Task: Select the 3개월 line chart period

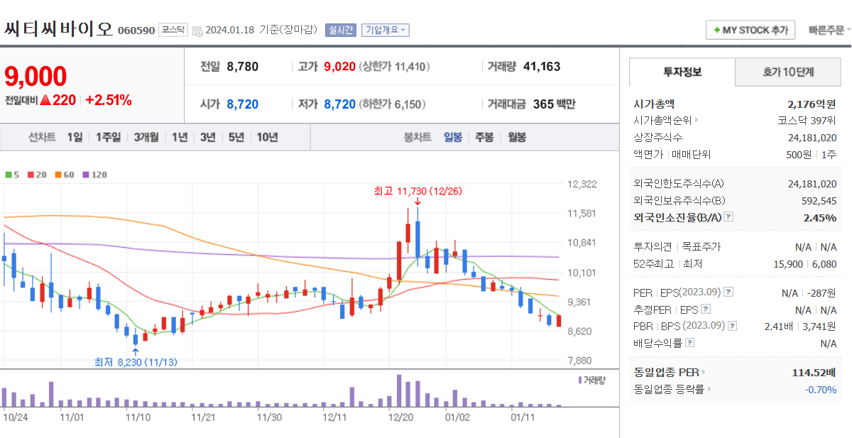Action: 146,137
